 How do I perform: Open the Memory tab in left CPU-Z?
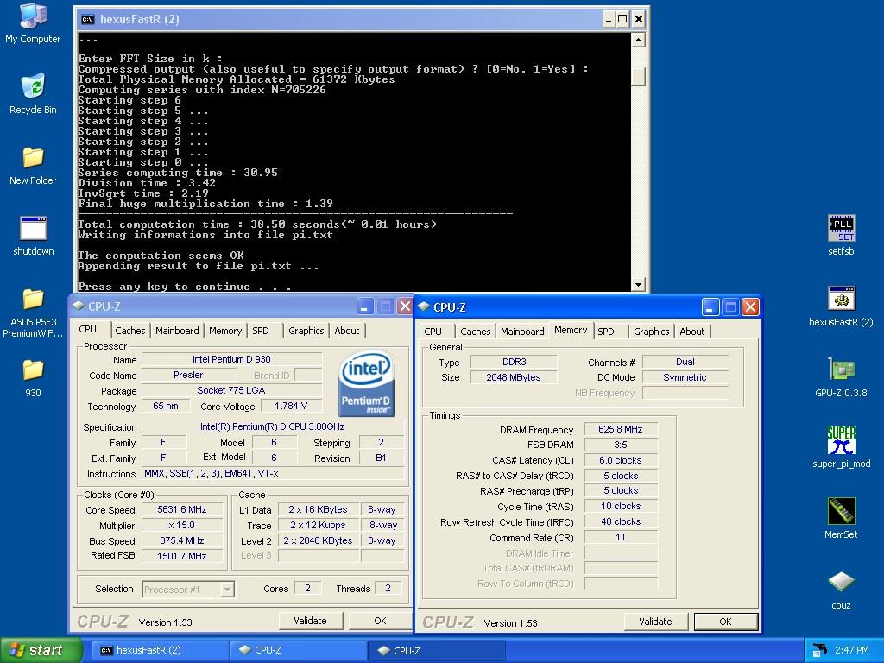point(225,331)
